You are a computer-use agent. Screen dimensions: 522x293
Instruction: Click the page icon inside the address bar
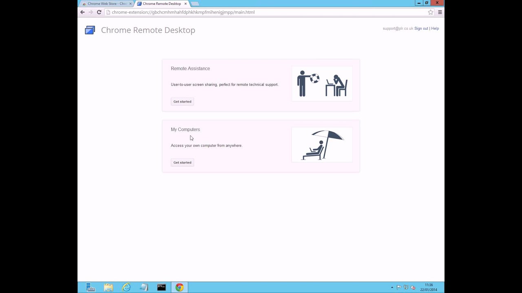[108, 12]
